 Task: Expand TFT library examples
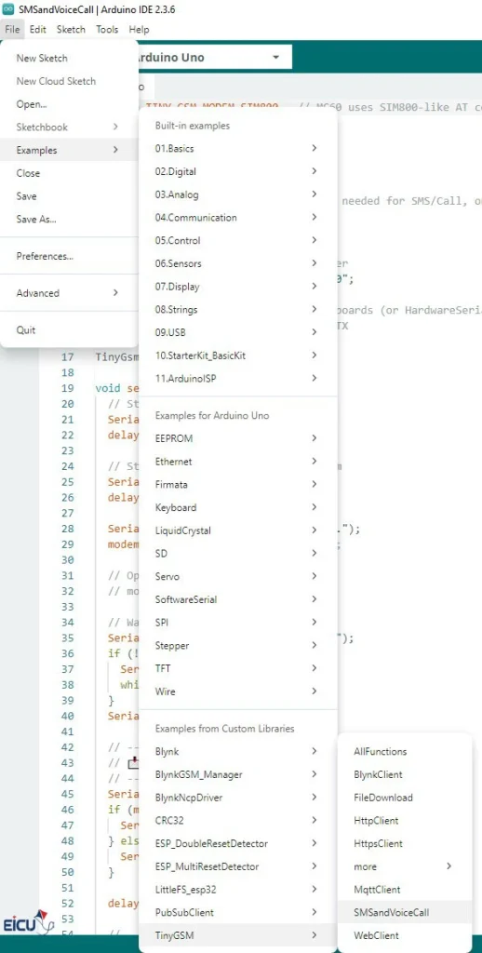point(237,668)
